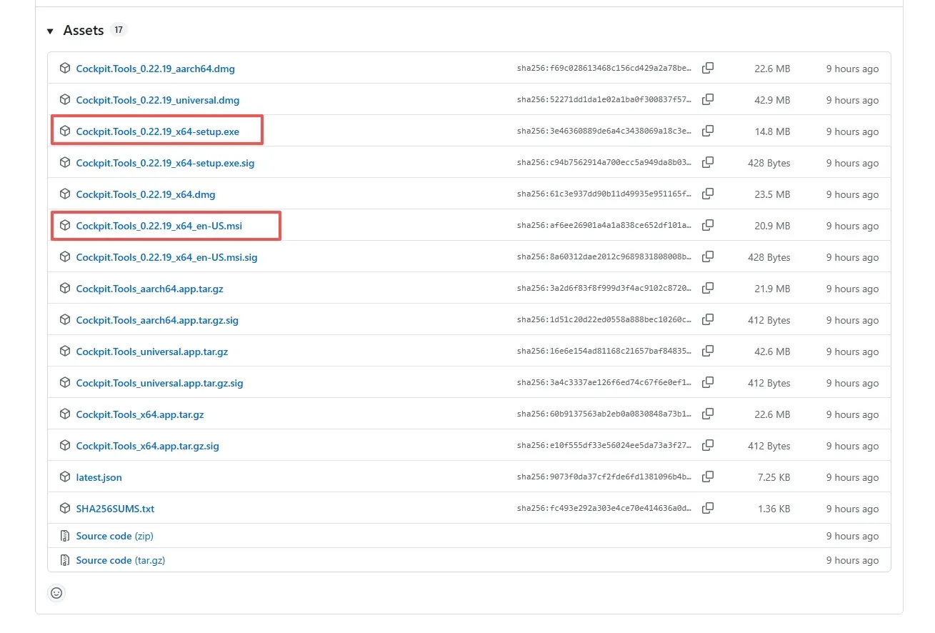Copy SHA256 hash of the x64_en-US.msi asset
This screenshot has height=633, width=935.
pos(708,226)
